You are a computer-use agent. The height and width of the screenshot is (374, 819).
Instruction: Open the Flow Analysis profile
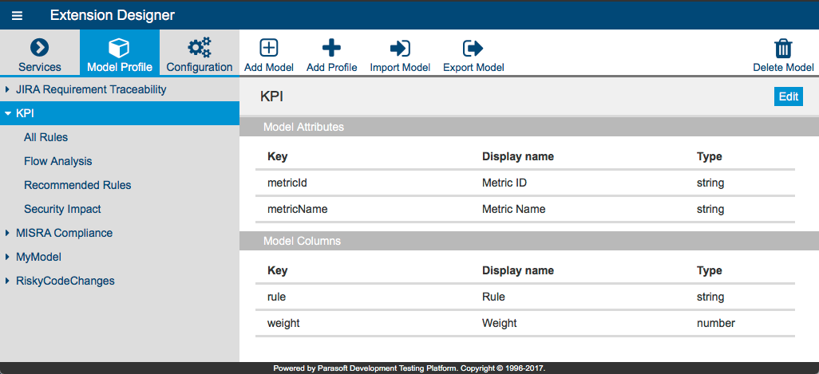coord(58,162)
